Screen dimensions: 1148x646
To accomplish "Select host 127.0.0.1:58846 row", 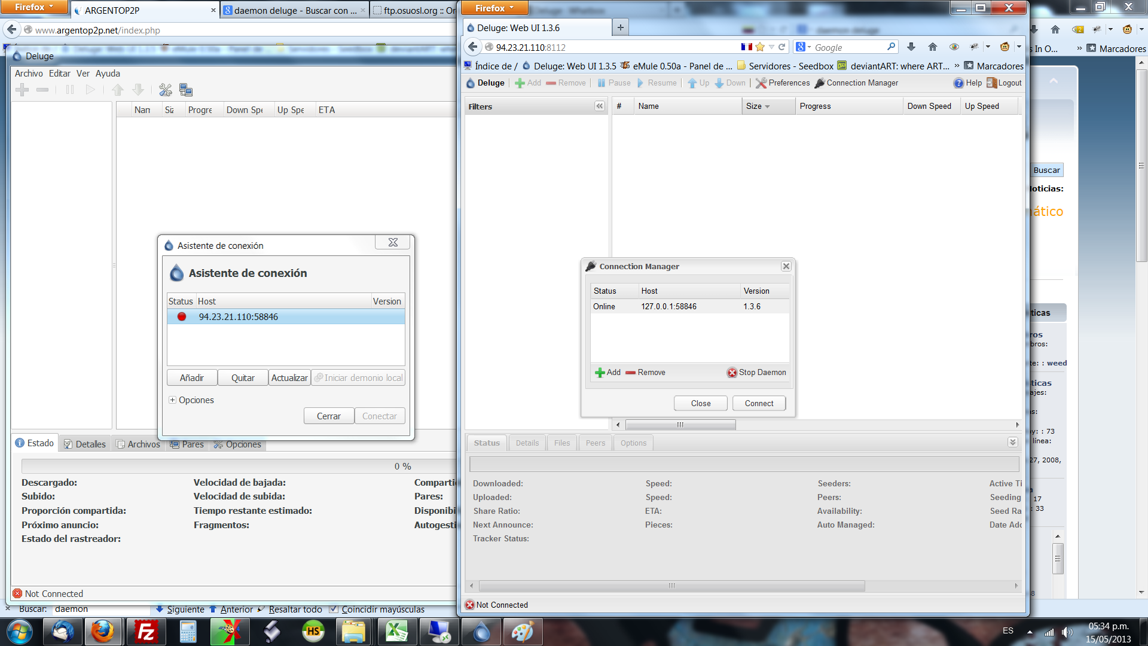I will [690, 306].
